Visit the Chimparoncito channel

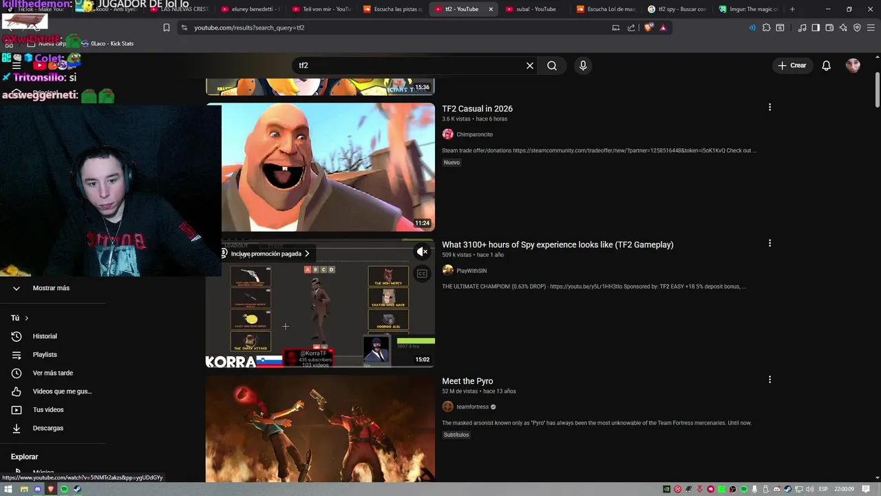[x=474, y=134]
